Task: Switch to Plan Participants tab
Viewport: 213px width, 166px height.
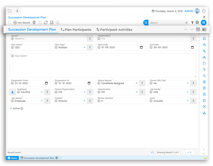Action: [76, 30]
